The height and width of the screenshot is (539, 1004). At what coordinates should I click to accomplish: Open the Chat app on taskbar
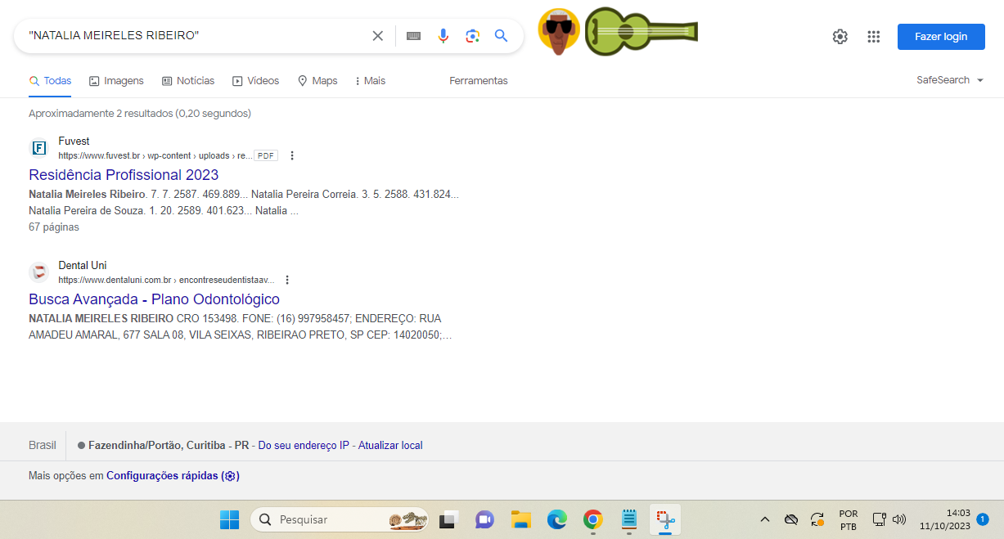tap(484, 519)
